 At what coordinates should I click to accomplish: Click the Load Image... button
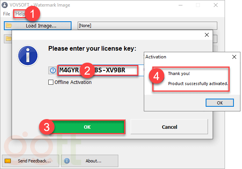click(x=38, y=26)
